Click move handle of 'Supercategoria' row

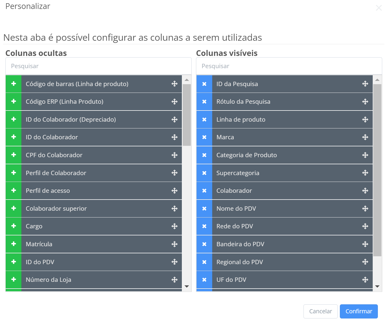tap(365, 173)
